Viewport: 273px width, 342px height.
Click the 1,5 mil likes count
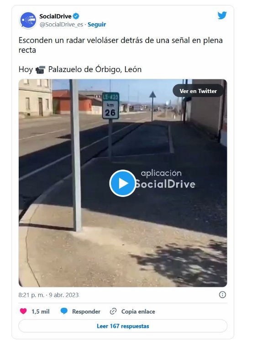41,311
